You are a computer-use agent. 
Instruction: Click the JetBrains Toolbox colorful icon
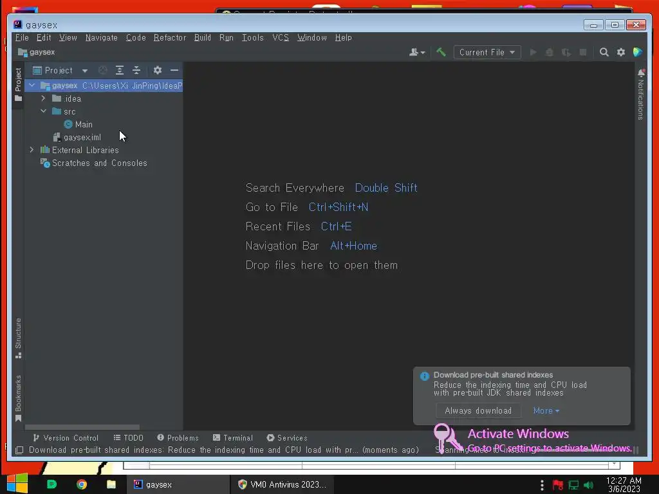(x=638, y=52)
